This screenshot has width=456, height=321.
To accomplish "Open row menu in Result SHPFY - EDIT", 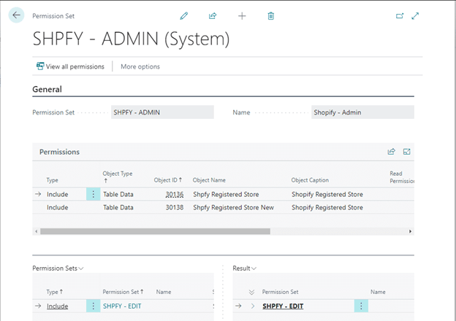I will click(x=361, y=306).
